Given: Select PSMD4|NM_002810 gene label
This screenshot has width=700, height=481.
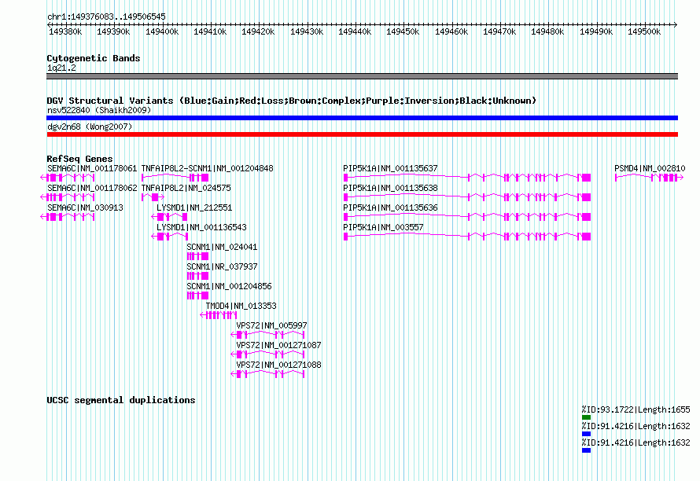Looking at the screenshot, I should [650, 168].
